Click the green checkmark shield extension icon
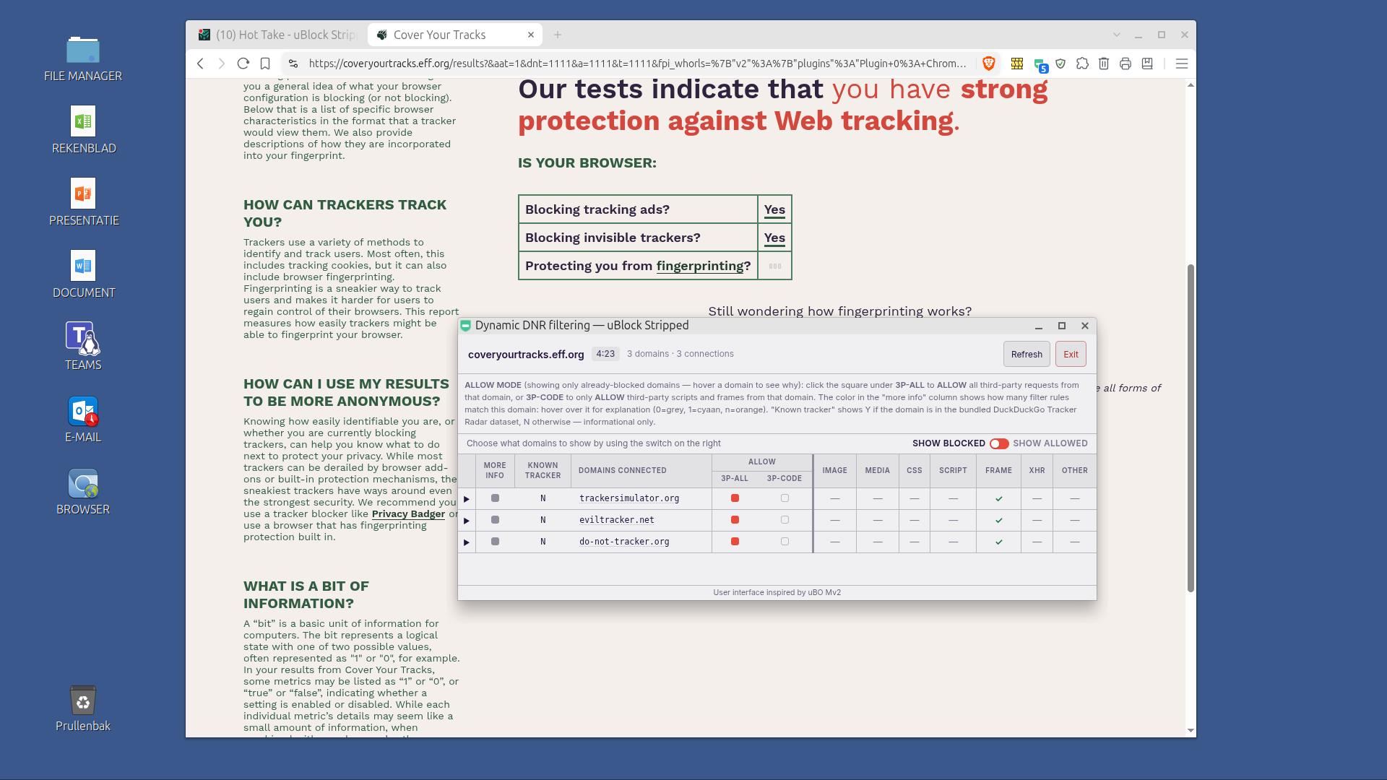The image size is (1387, 780). pyautogui.click(x=1060, y=64)
